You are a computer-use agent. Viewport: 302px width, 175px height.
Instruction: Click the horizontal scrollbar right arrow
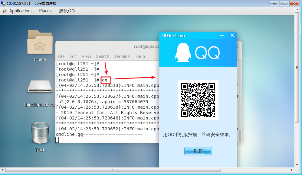pyautogui.click(x=292, y=170)
